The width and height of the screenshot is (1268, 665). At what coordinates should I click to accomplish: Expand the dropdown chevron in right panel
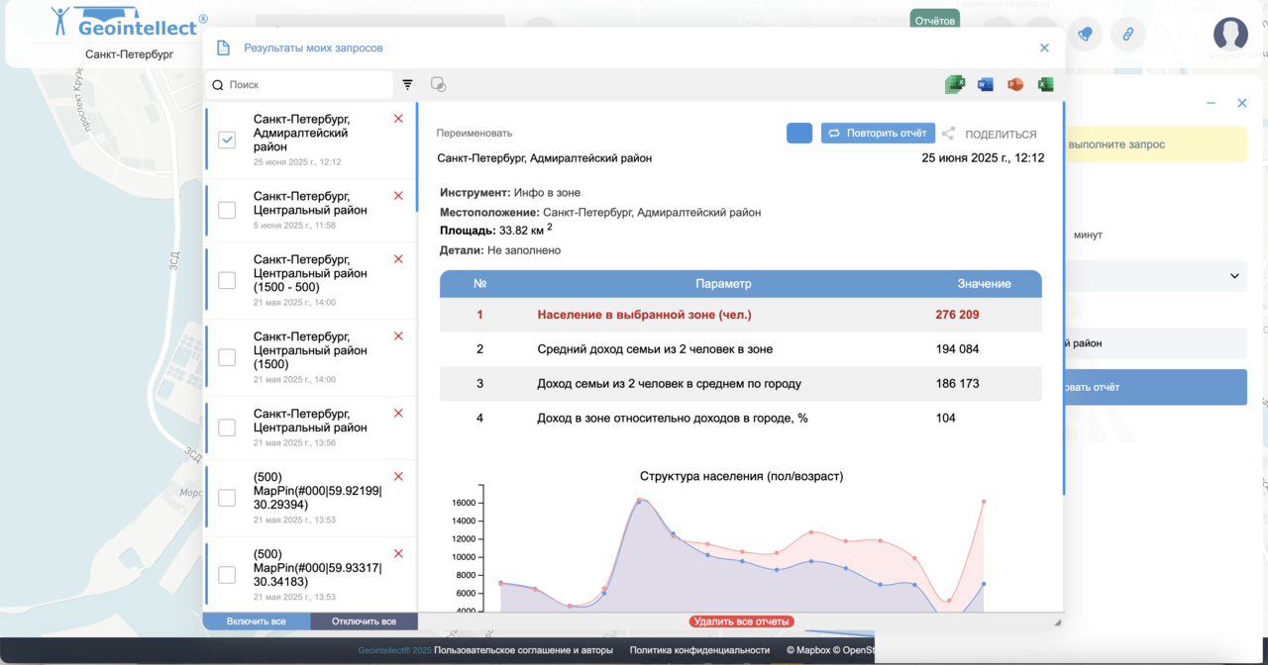(x=1234, y=276)
